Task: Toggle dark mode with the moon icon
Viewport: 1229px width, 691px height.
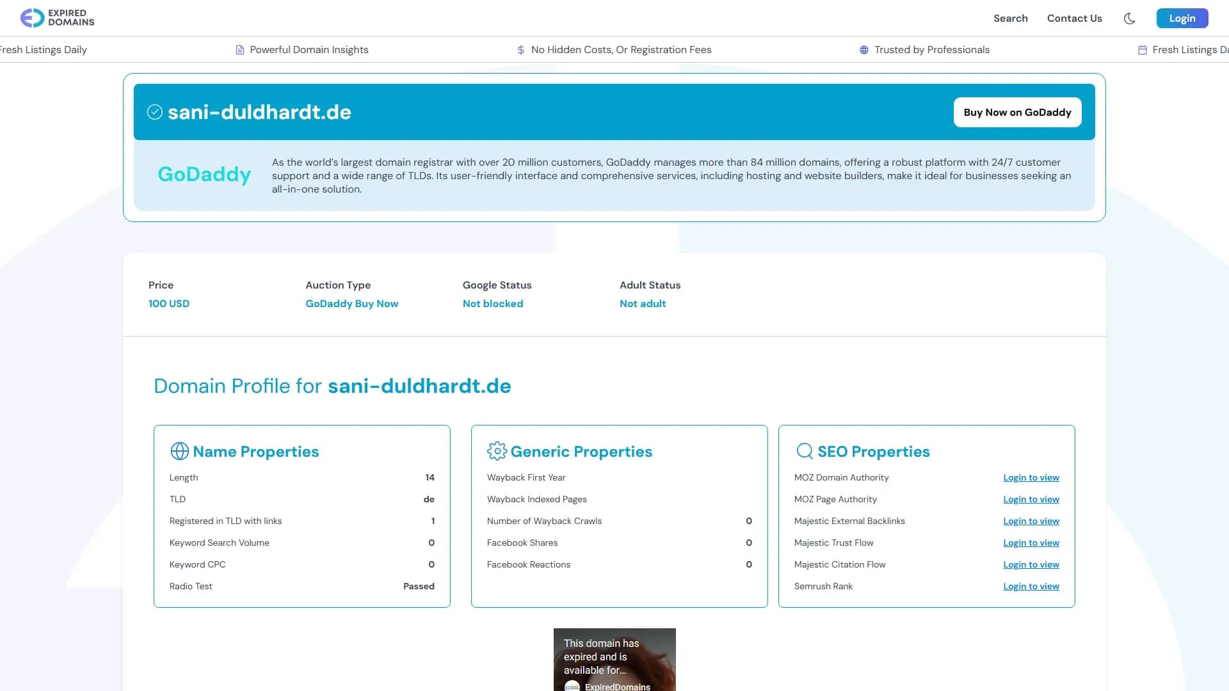Action: click(x=1129, y=18)
